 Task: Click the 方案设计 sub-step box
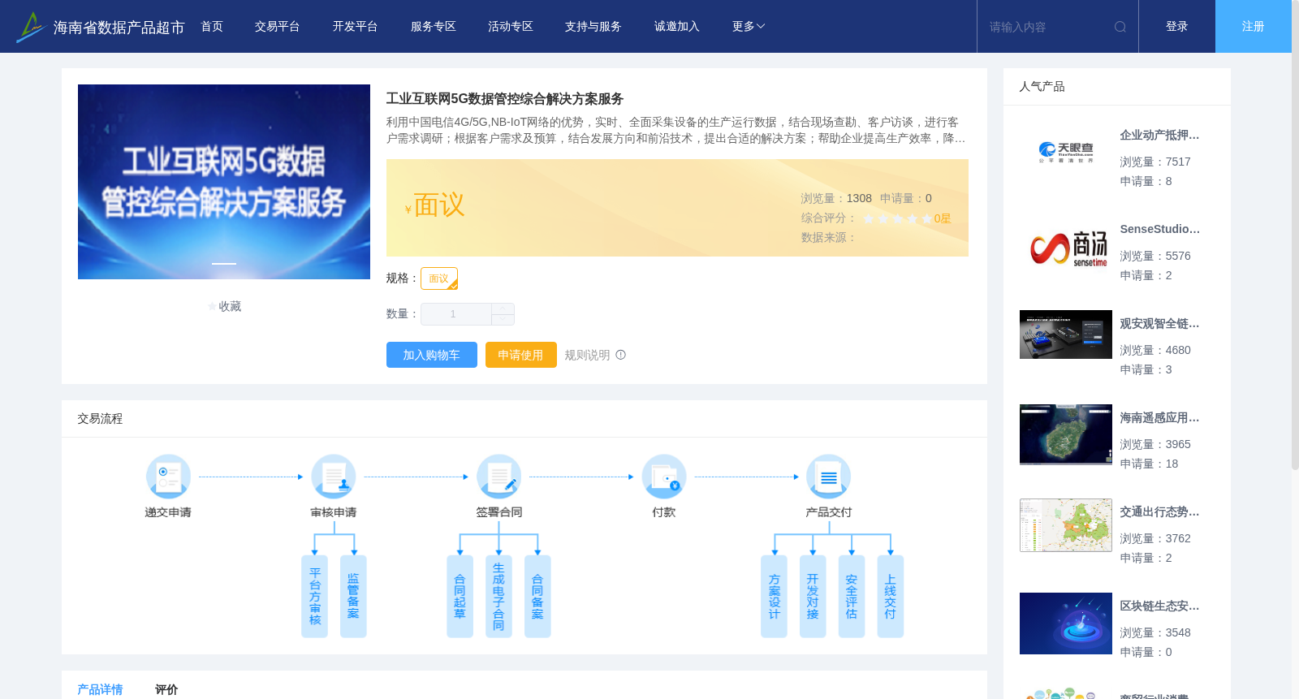pos(774,597)
